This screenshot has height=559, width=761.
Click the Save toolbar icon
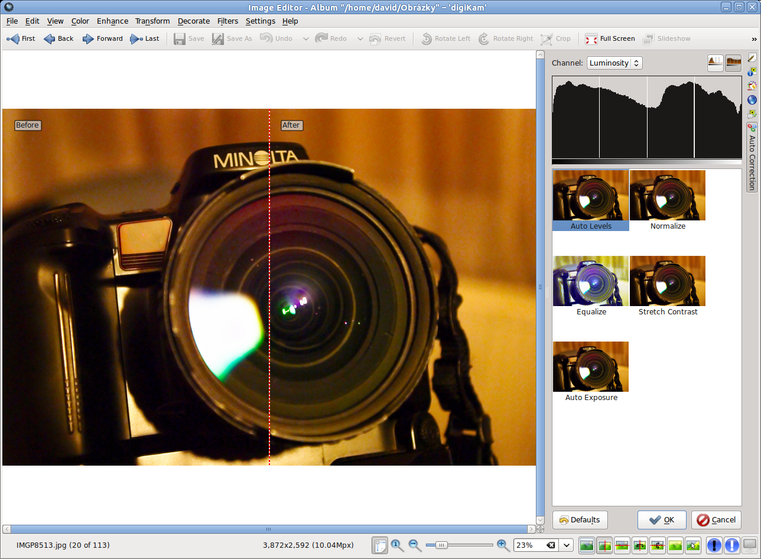(x=189, y=38)
